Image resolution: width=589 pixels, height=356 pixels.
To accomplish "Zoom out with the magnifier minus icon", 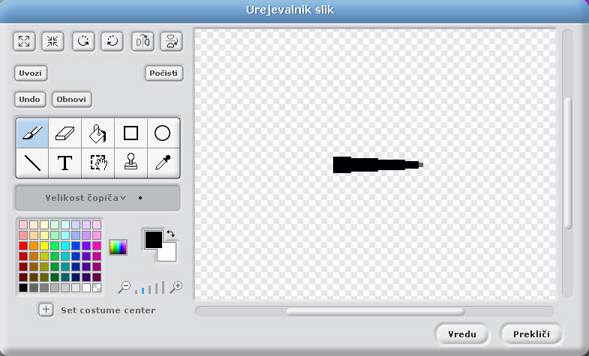I will (x=125, y=286).
